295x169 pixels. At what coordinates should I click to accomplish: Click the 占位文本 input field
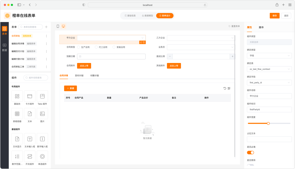point(269,139)
